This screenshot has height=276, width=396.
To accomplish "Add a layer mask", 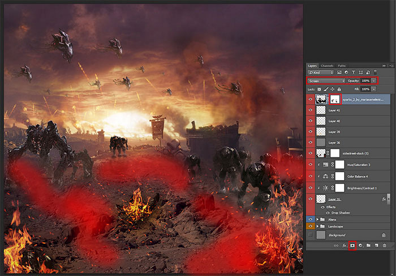I will 352,245.
